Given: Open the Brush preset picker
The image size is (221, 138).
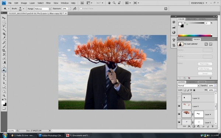Looking at the screenshot, I should [x=24, y=9].
